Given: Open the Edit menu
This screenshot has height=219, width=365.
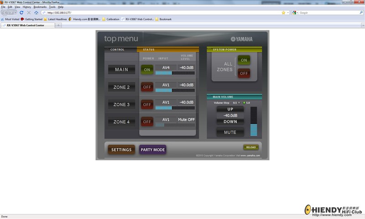Looking at the screenshot, I should [10, 7].
